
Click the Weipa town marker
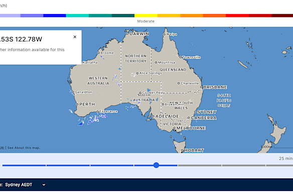point(164,34)
